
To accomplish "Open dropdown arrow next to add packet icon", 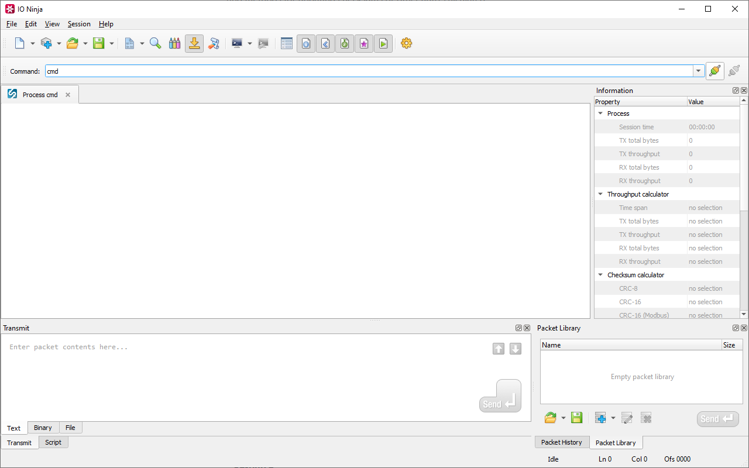I will pyautogui.click(x=613, y=418).
